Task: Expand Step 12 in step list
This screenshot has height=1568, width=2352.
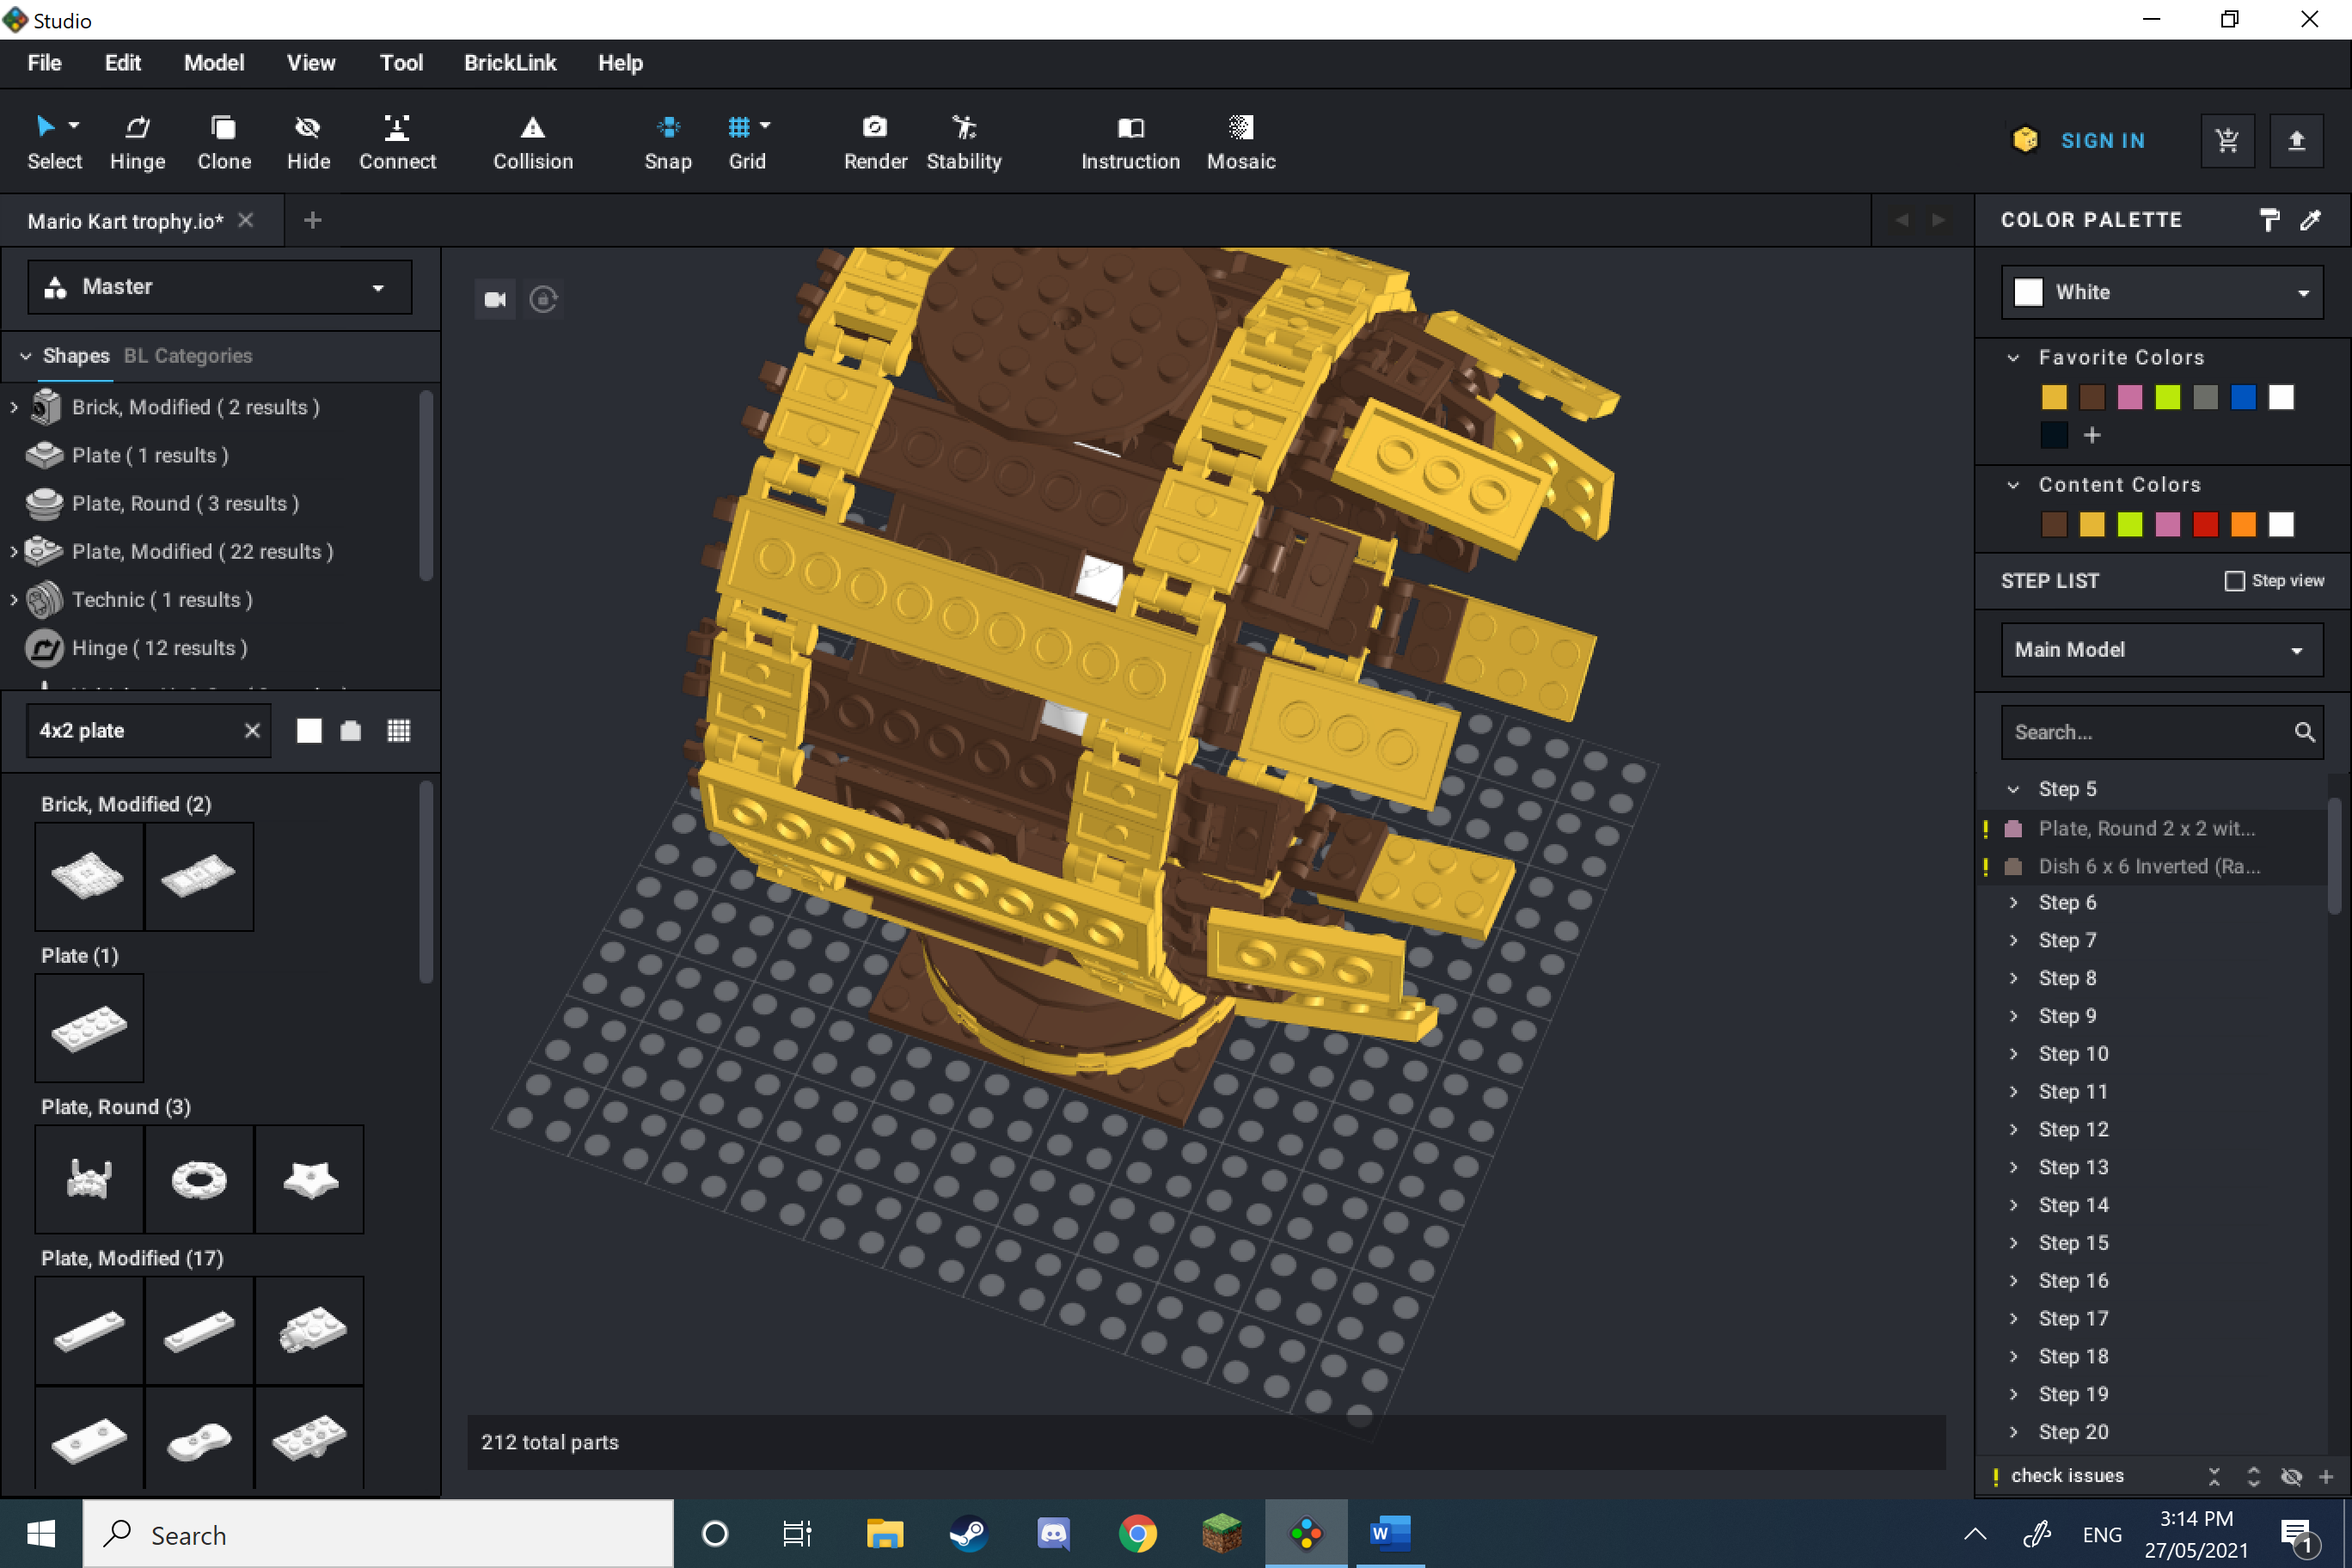Action: point(2014,1129)
